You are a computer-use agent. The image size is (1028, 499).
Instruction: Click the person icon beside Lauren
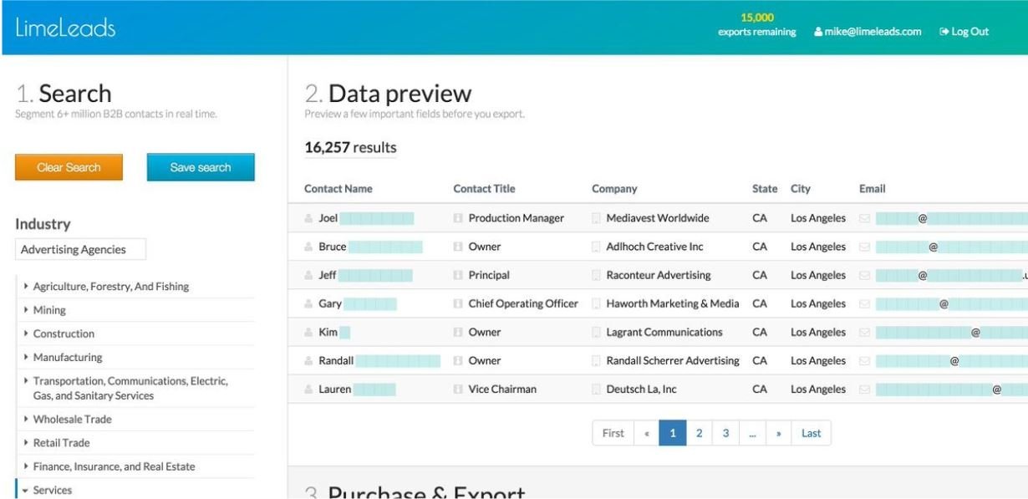308,390
